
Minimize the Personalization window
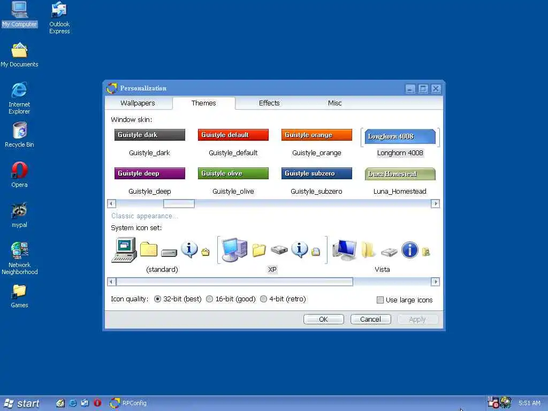(410, 89)
